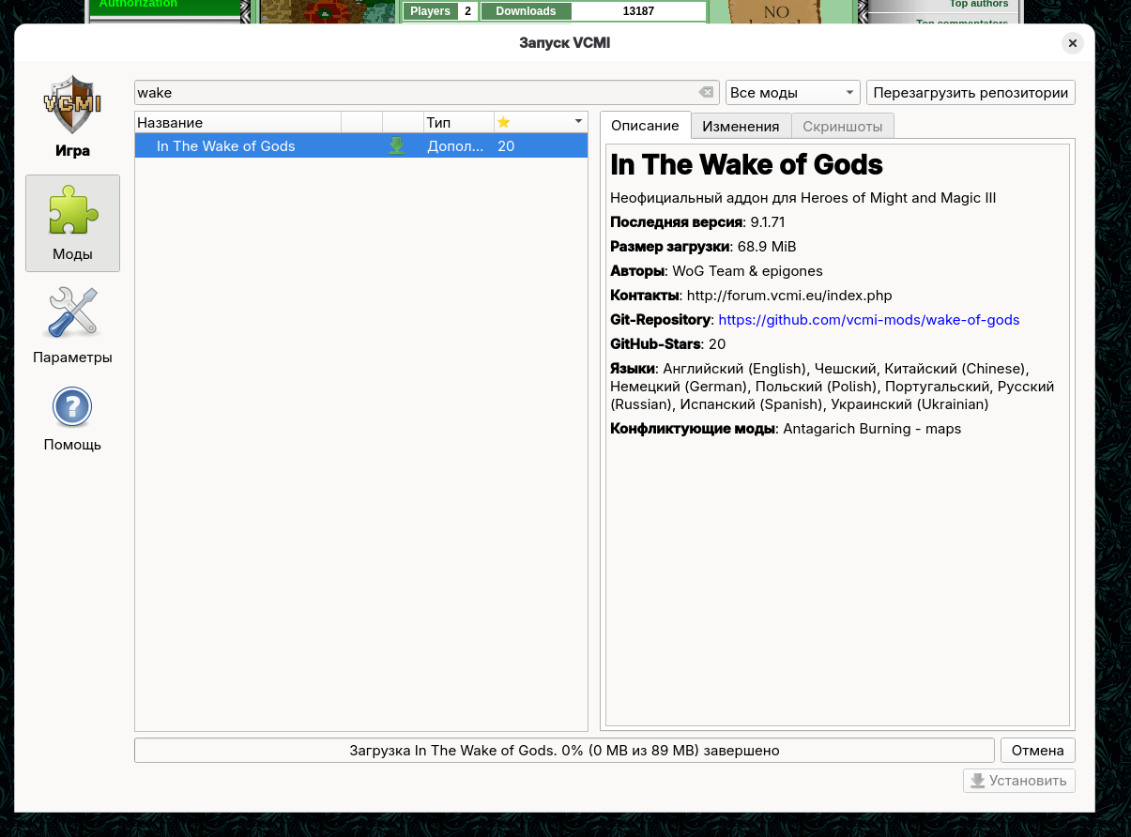Viewport: 1131px width, 837px height.
Task: Click the In The Wake of Gods heading in description
Action: coord(746,165)
